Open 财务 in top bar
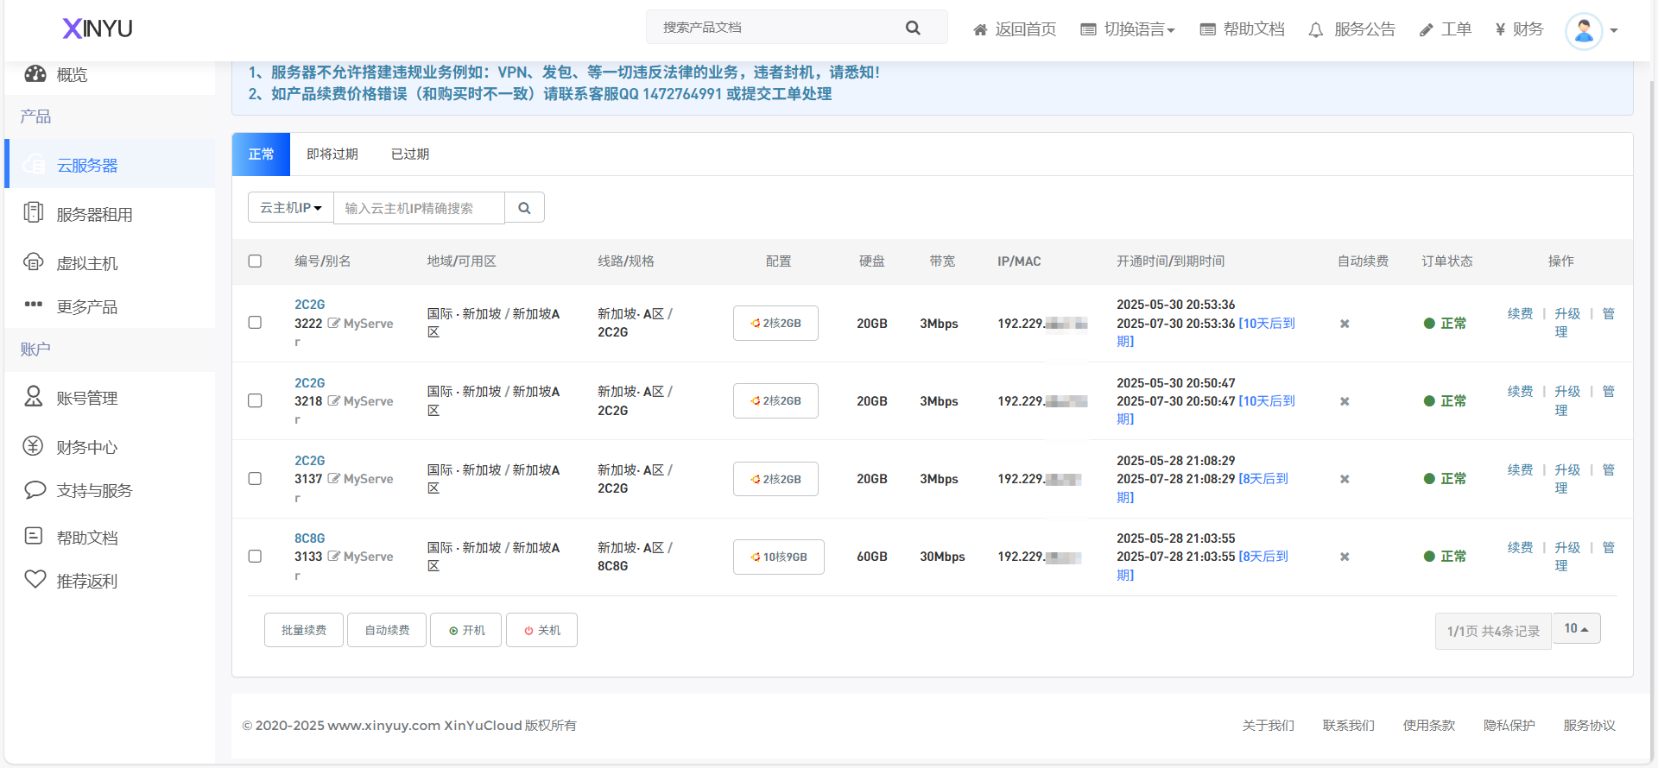 (x=1519, y=29)
